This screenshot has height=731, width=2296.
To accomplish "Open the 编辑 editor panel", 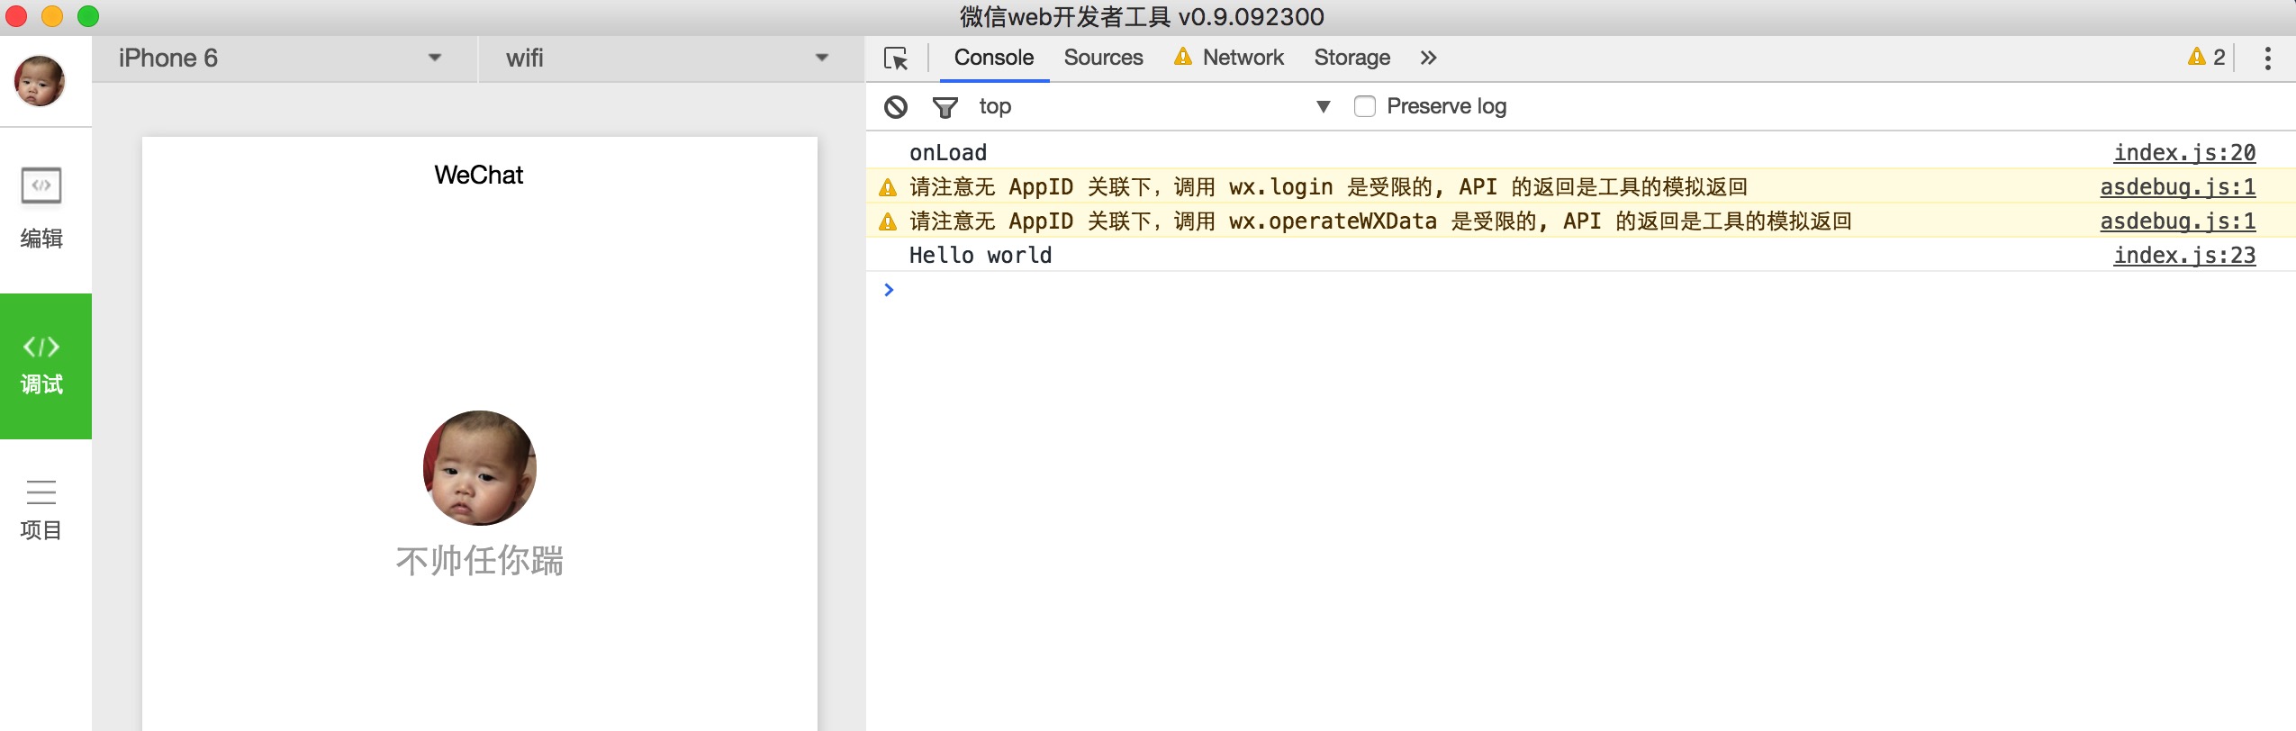I will (41, 209).
